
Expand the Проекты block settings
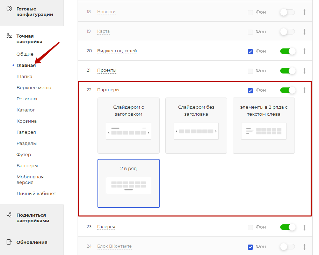click(x=107, y=70)
